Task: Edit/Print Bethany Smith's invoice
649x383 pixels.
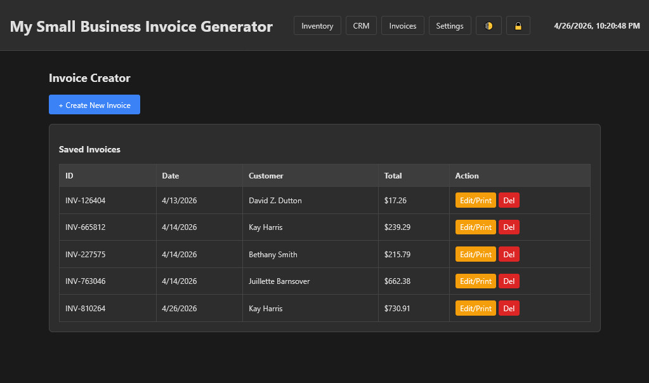Action: tap(476, 255)
